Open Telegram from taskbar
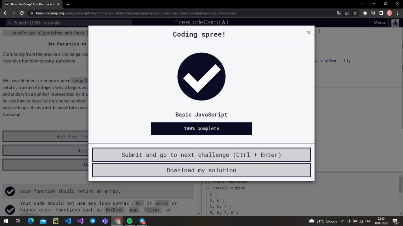403x226 pixels. 93,221
